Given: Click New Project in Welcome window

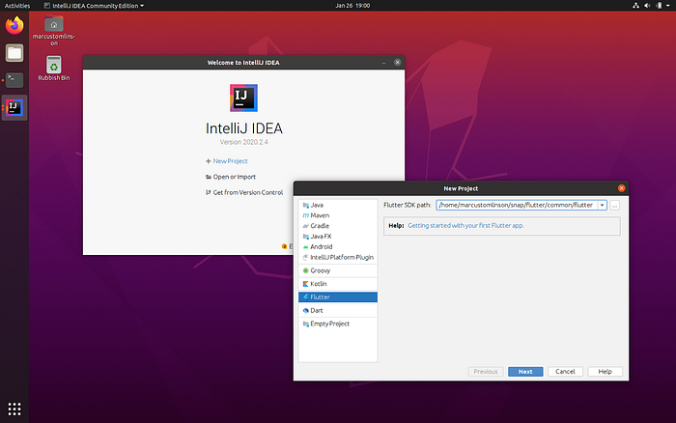Looking at the screenshot, I should pyautogui.click(x=226, y=161).
